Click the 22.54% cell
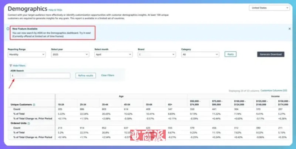Screen dimensions: 296x149 pyautogui.click(x=84, y=114)
